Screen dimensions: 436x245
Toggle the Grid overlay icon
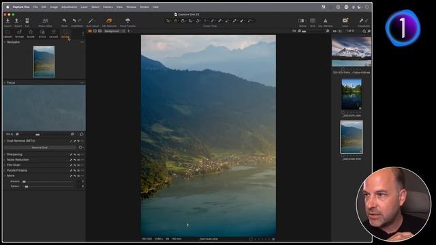313,21
